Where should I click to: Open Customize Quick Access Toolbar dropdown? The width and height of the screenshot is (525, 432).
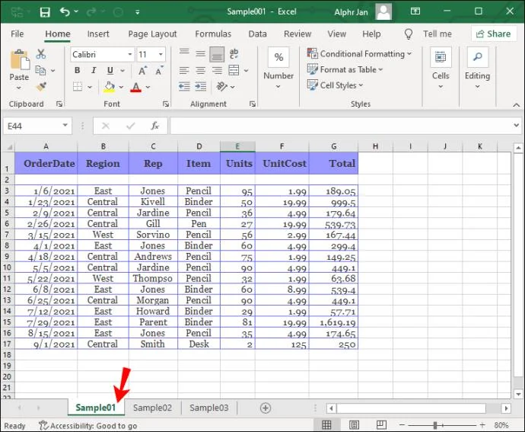click(x=137, y=12)
